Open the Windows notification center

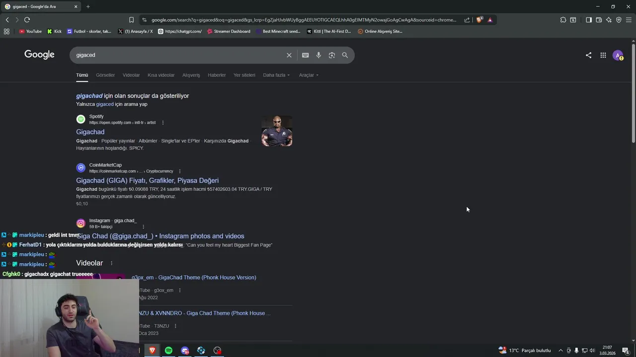coord(626,351)
